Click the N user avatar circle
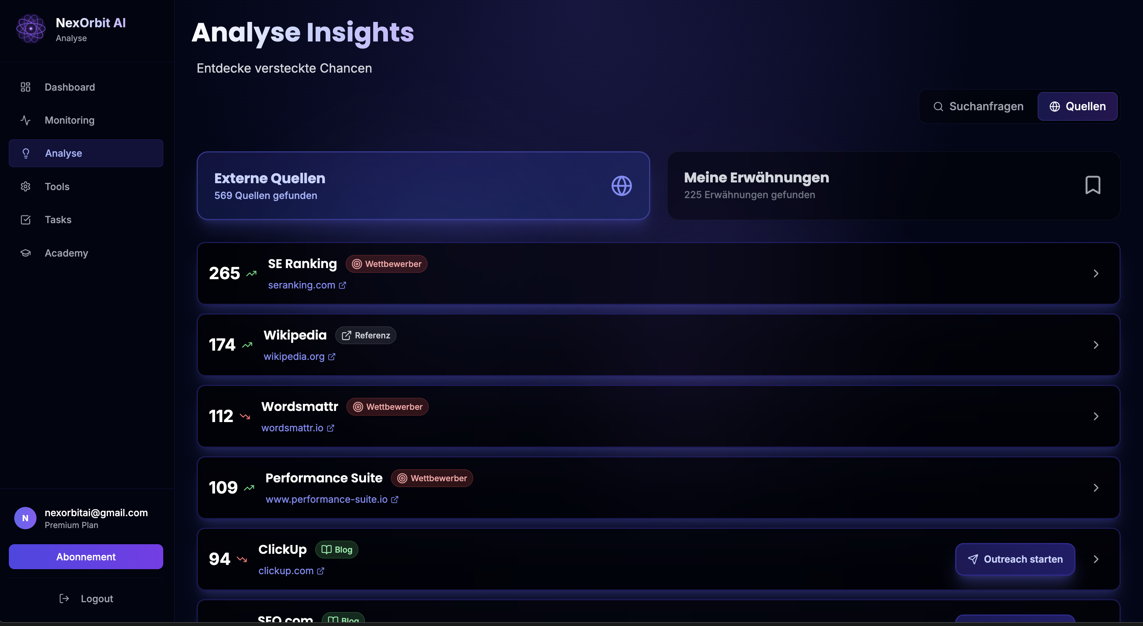 click(25, 518)
